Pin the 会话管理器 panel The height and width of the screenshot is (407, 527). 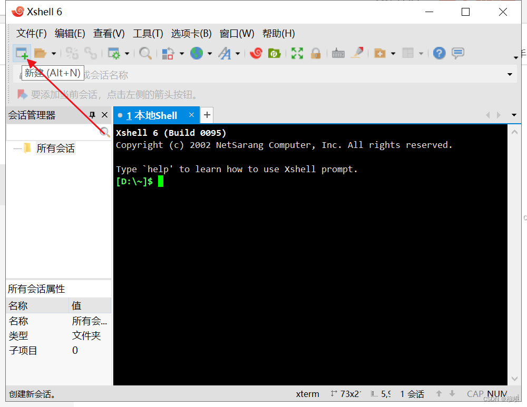click(92, 115)
